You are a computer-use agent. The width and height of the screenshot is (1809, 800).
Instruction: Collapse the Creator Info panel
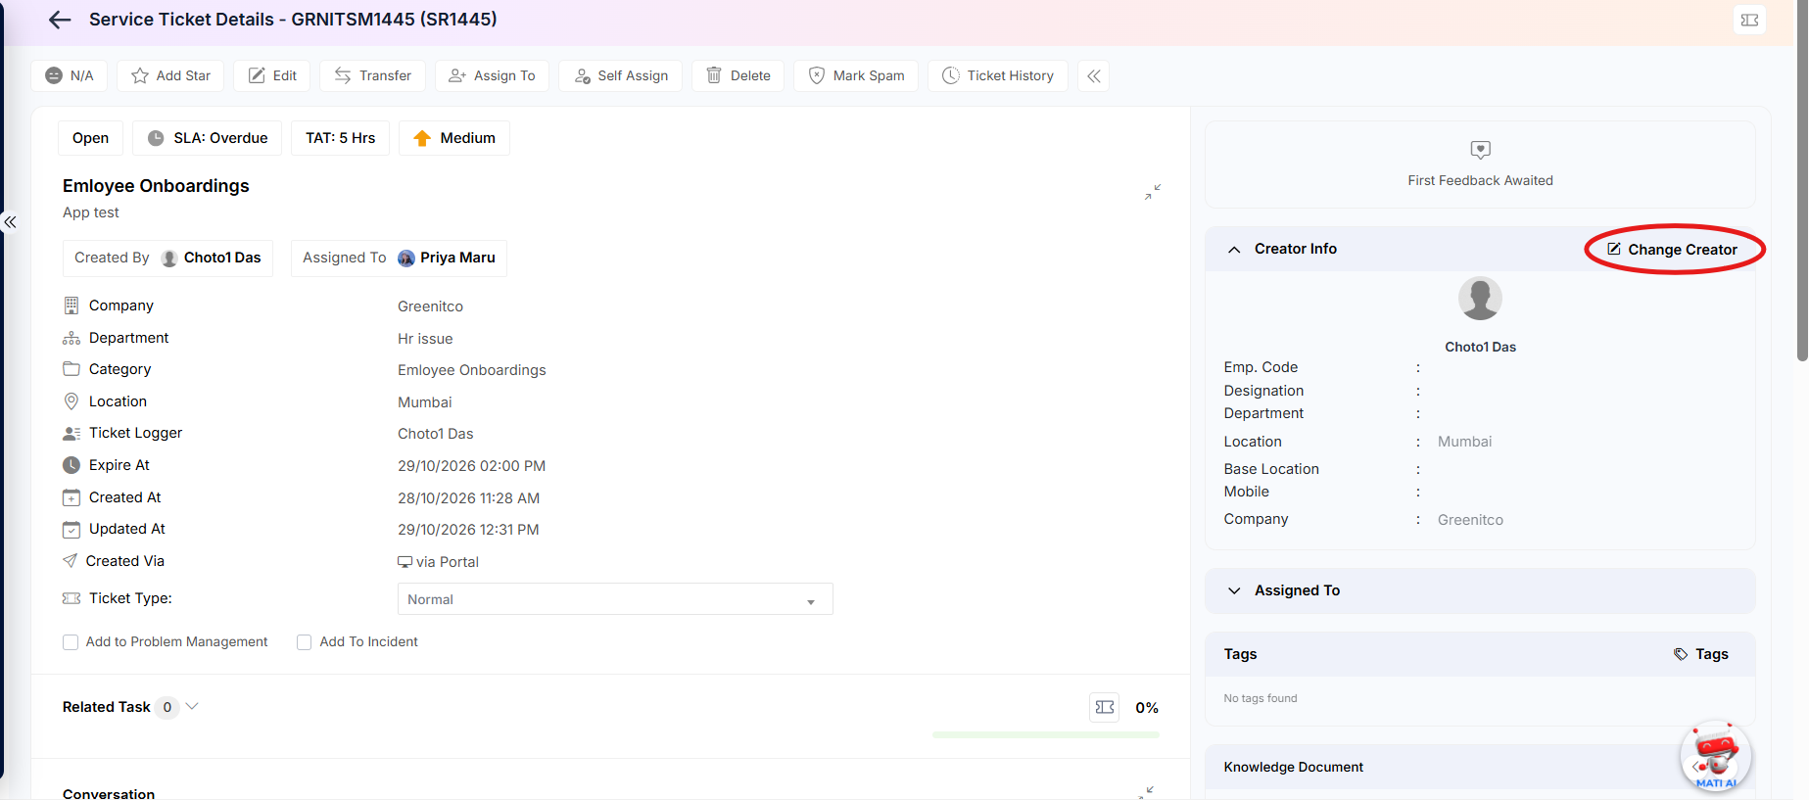tap(1234, 250)
